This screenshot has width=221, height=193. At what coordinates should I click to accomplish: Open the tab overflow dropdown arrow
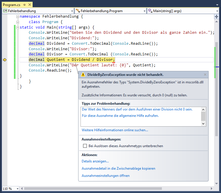217,5
